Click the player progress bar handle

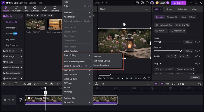click(x=110, y=75)
